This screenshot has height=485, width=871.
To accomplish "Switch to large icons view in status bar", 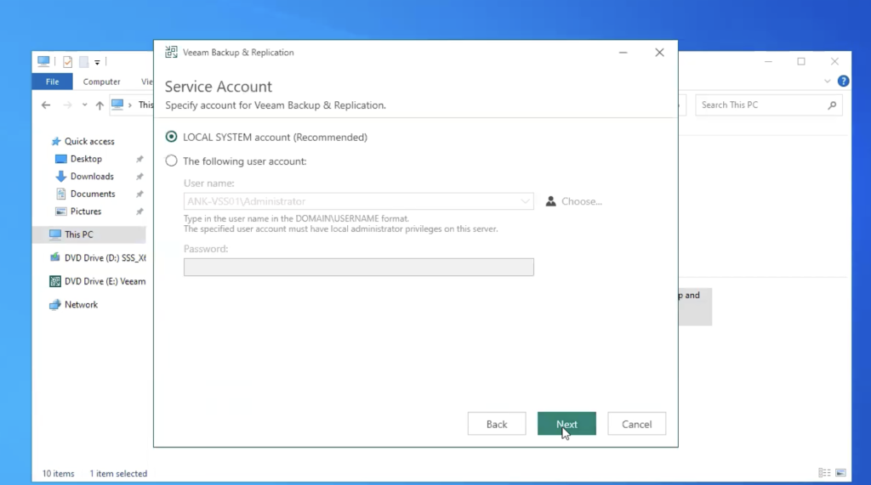I will [x=840, y=473].
